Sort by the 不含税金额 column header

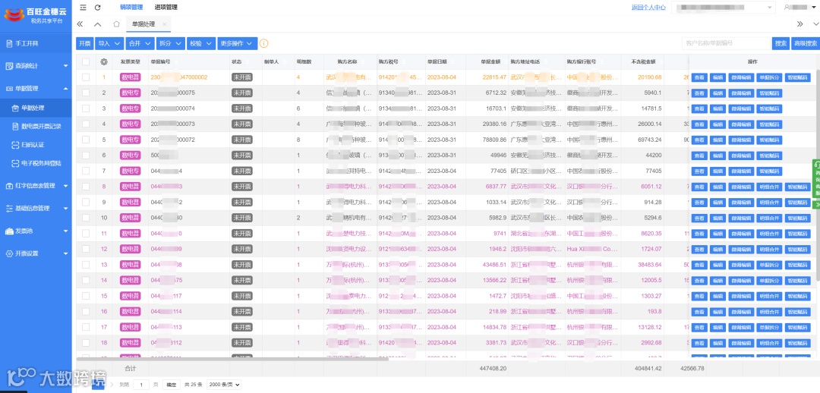point(645,61)
